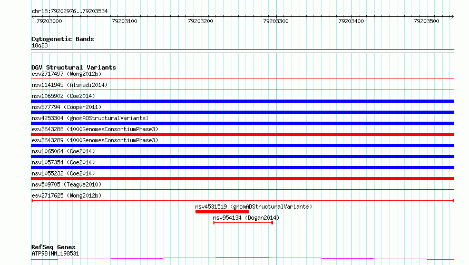The height and width of the screenshot is (265, 469).
Task: Click ruler position 79203300
Action: click(276, 21)
